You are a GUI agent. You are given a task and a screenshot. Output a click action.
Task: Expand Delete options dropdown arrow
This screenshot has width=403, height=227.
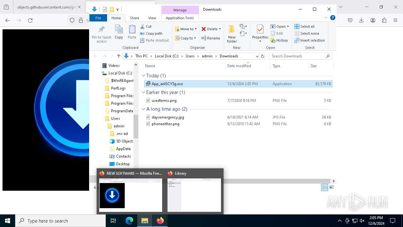(220, 29)
